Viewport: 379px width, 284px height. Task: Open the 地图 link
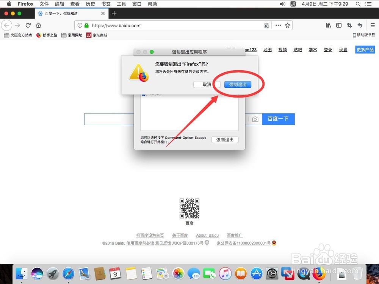tap(267, 50)
